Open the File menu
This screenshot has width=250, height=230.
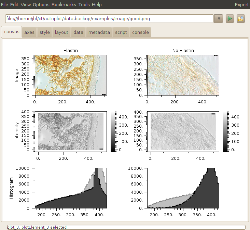[x=5, y=5]
